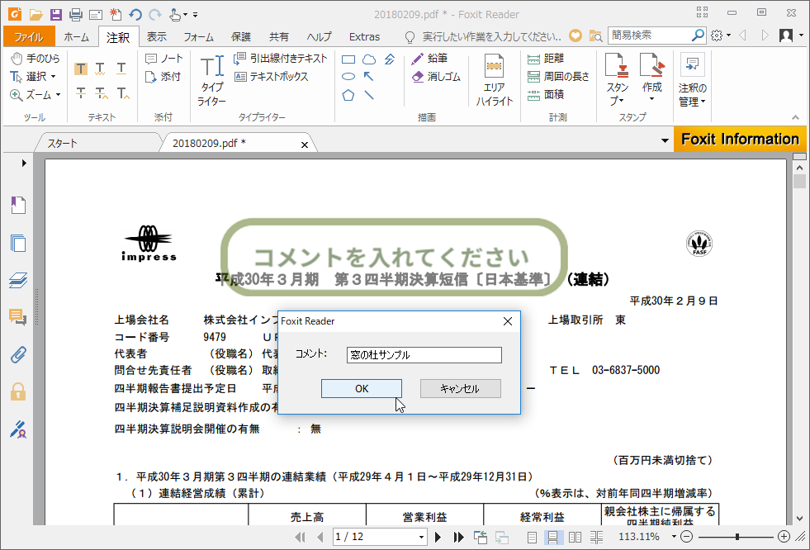810x550 pixels.
Task: Expand the Zoom (ズーム) tool dropdown
Action: (58, 95)
